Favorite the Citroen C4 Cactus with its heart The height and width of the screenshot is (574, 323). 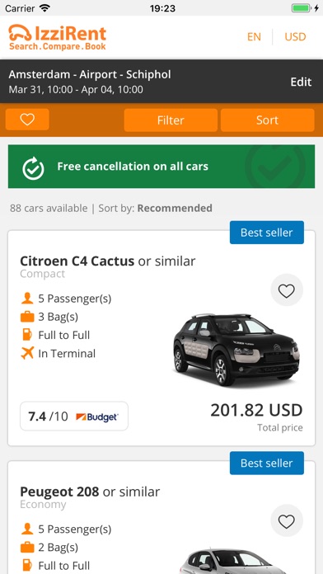(x=287, y=291)
